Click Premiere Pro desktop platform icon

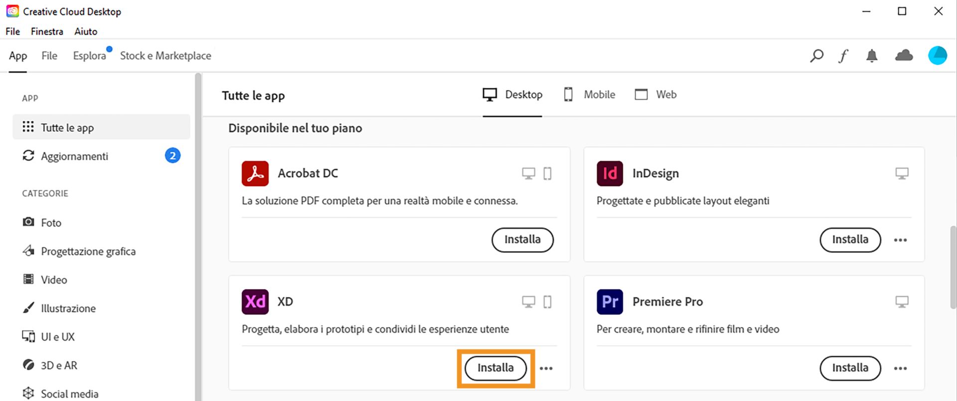coord(902,302)
